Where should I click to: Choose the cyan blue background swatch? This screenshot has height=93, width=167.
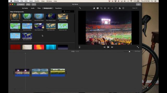coord(51,47)
